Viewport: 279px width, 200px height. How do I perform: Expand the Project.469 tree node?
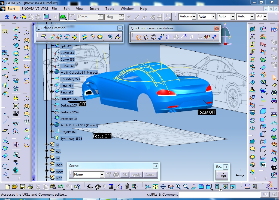click(x=51, y=131)
